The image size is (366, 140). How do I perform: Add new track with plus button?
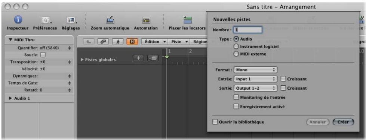(138, 58)
